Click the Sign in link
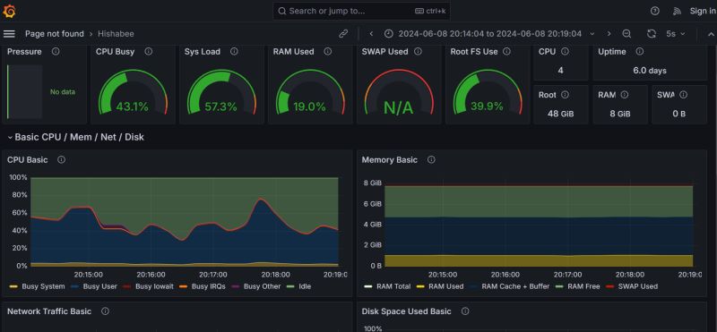Viewport: 717px width, 332px height. click(x=703, y=12)
